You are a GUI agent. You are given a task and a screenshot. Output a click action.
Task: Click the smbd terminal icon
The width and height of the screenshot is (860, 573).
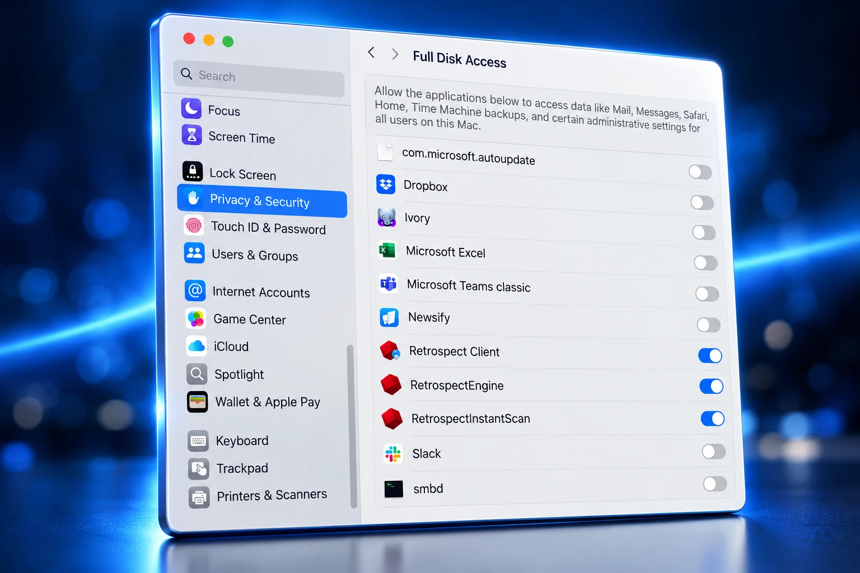click(394, 489)
